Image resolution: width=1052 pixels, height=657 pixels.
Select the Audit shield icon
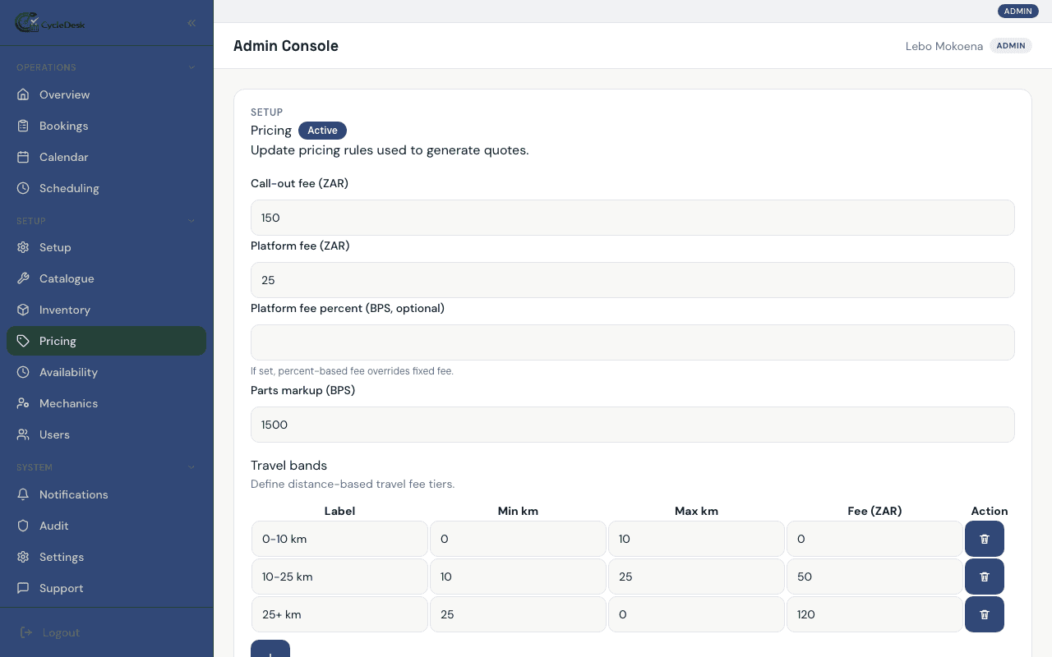(x=24, y=526)
